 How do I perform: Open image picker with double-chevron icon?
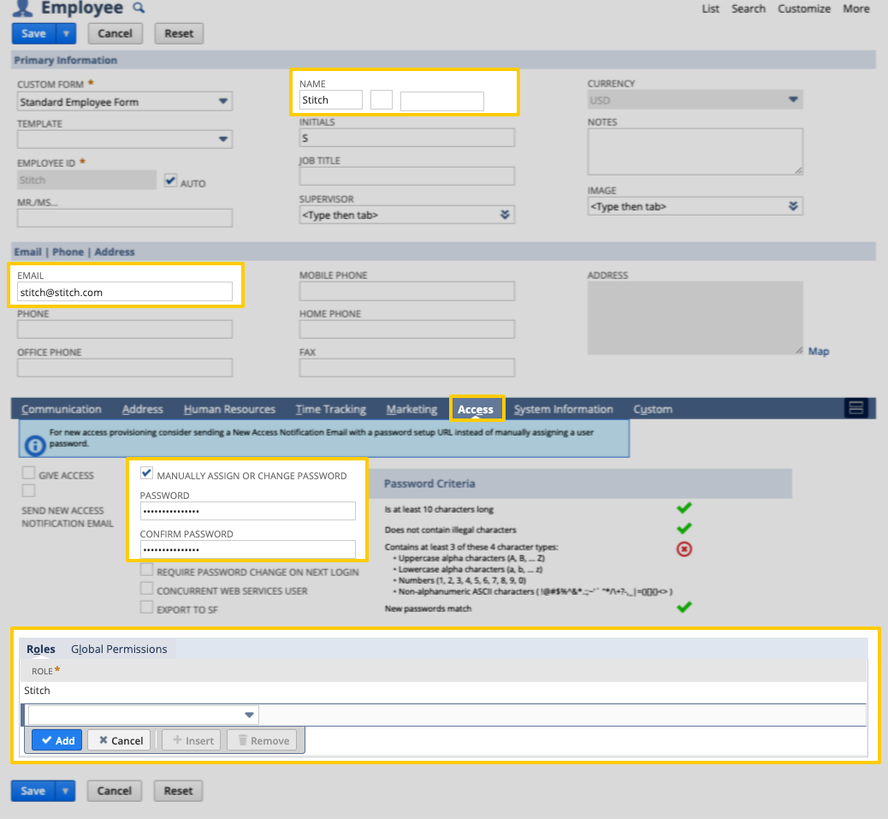(x=793, y=205)
